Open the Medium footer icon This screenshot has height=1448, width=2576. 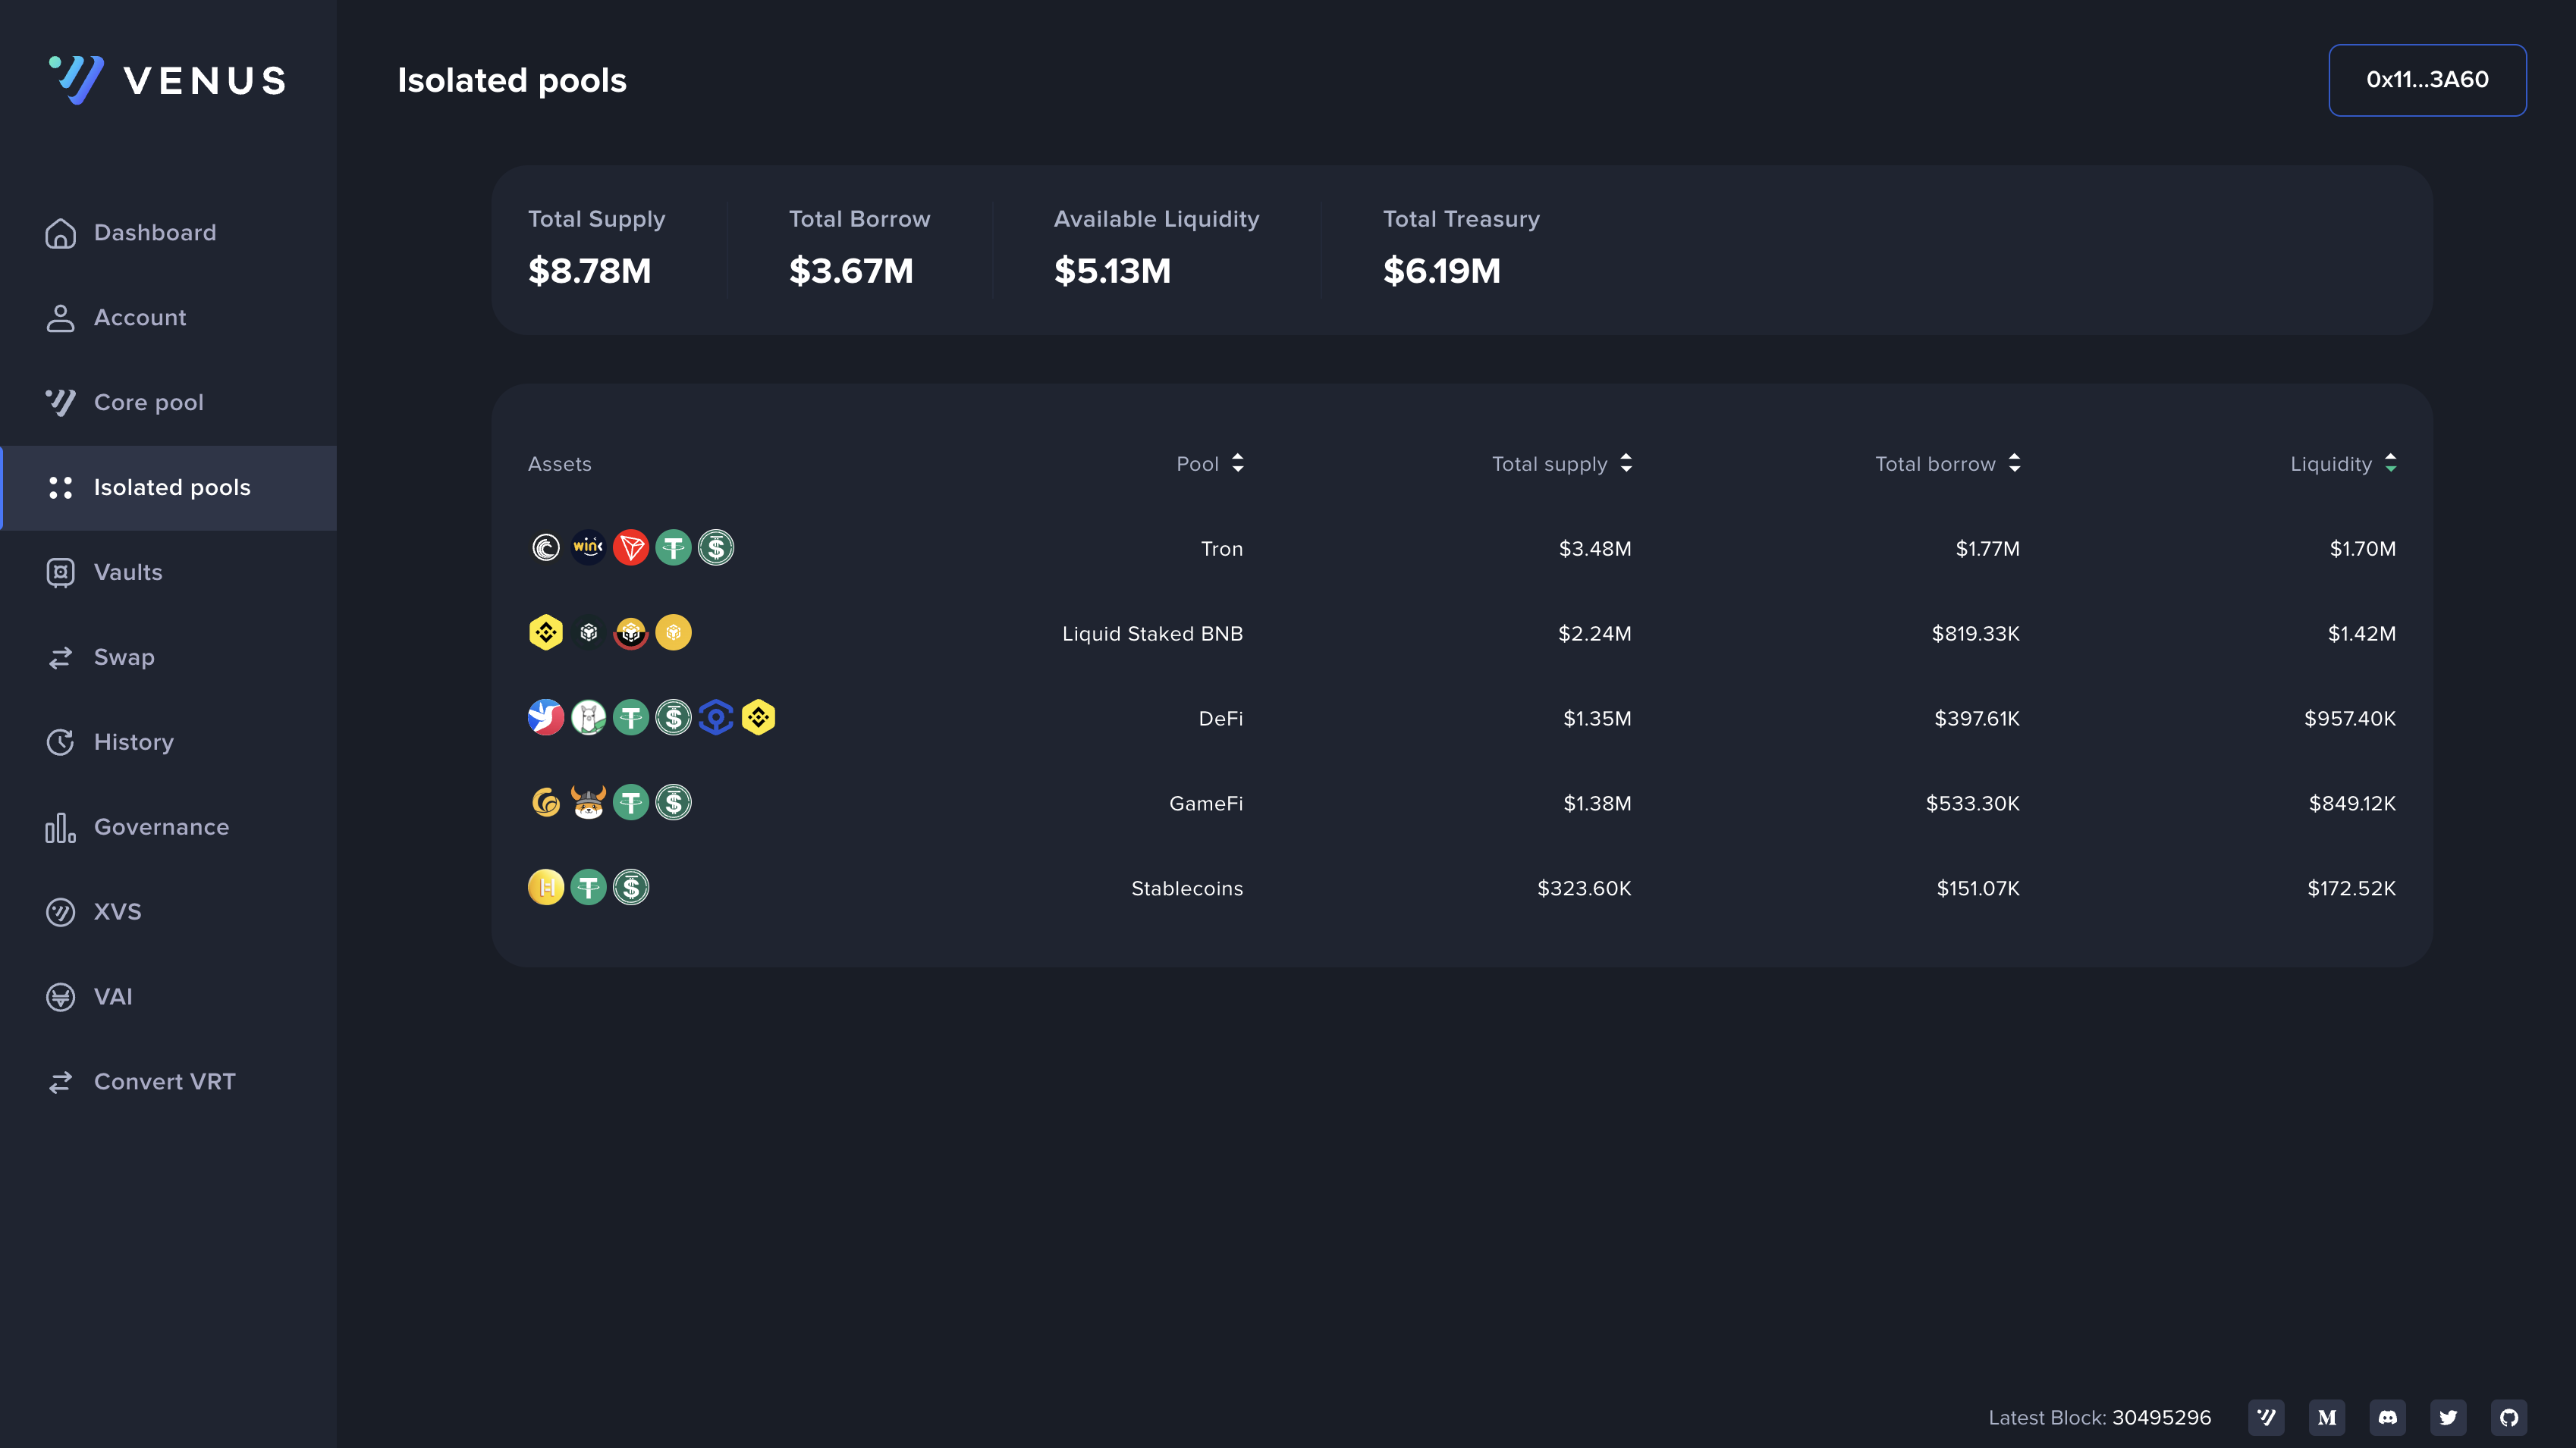point(2327,1417)
